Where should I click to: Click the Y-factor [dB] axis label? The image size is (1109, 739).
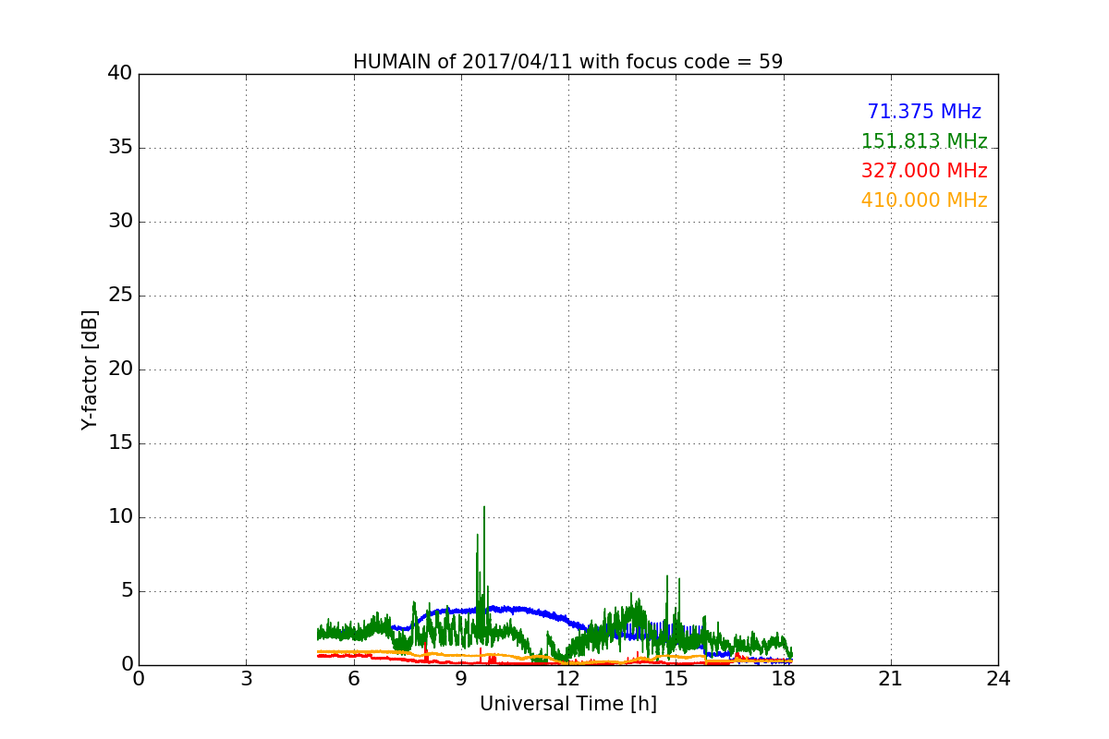click(x=90, y=369)
